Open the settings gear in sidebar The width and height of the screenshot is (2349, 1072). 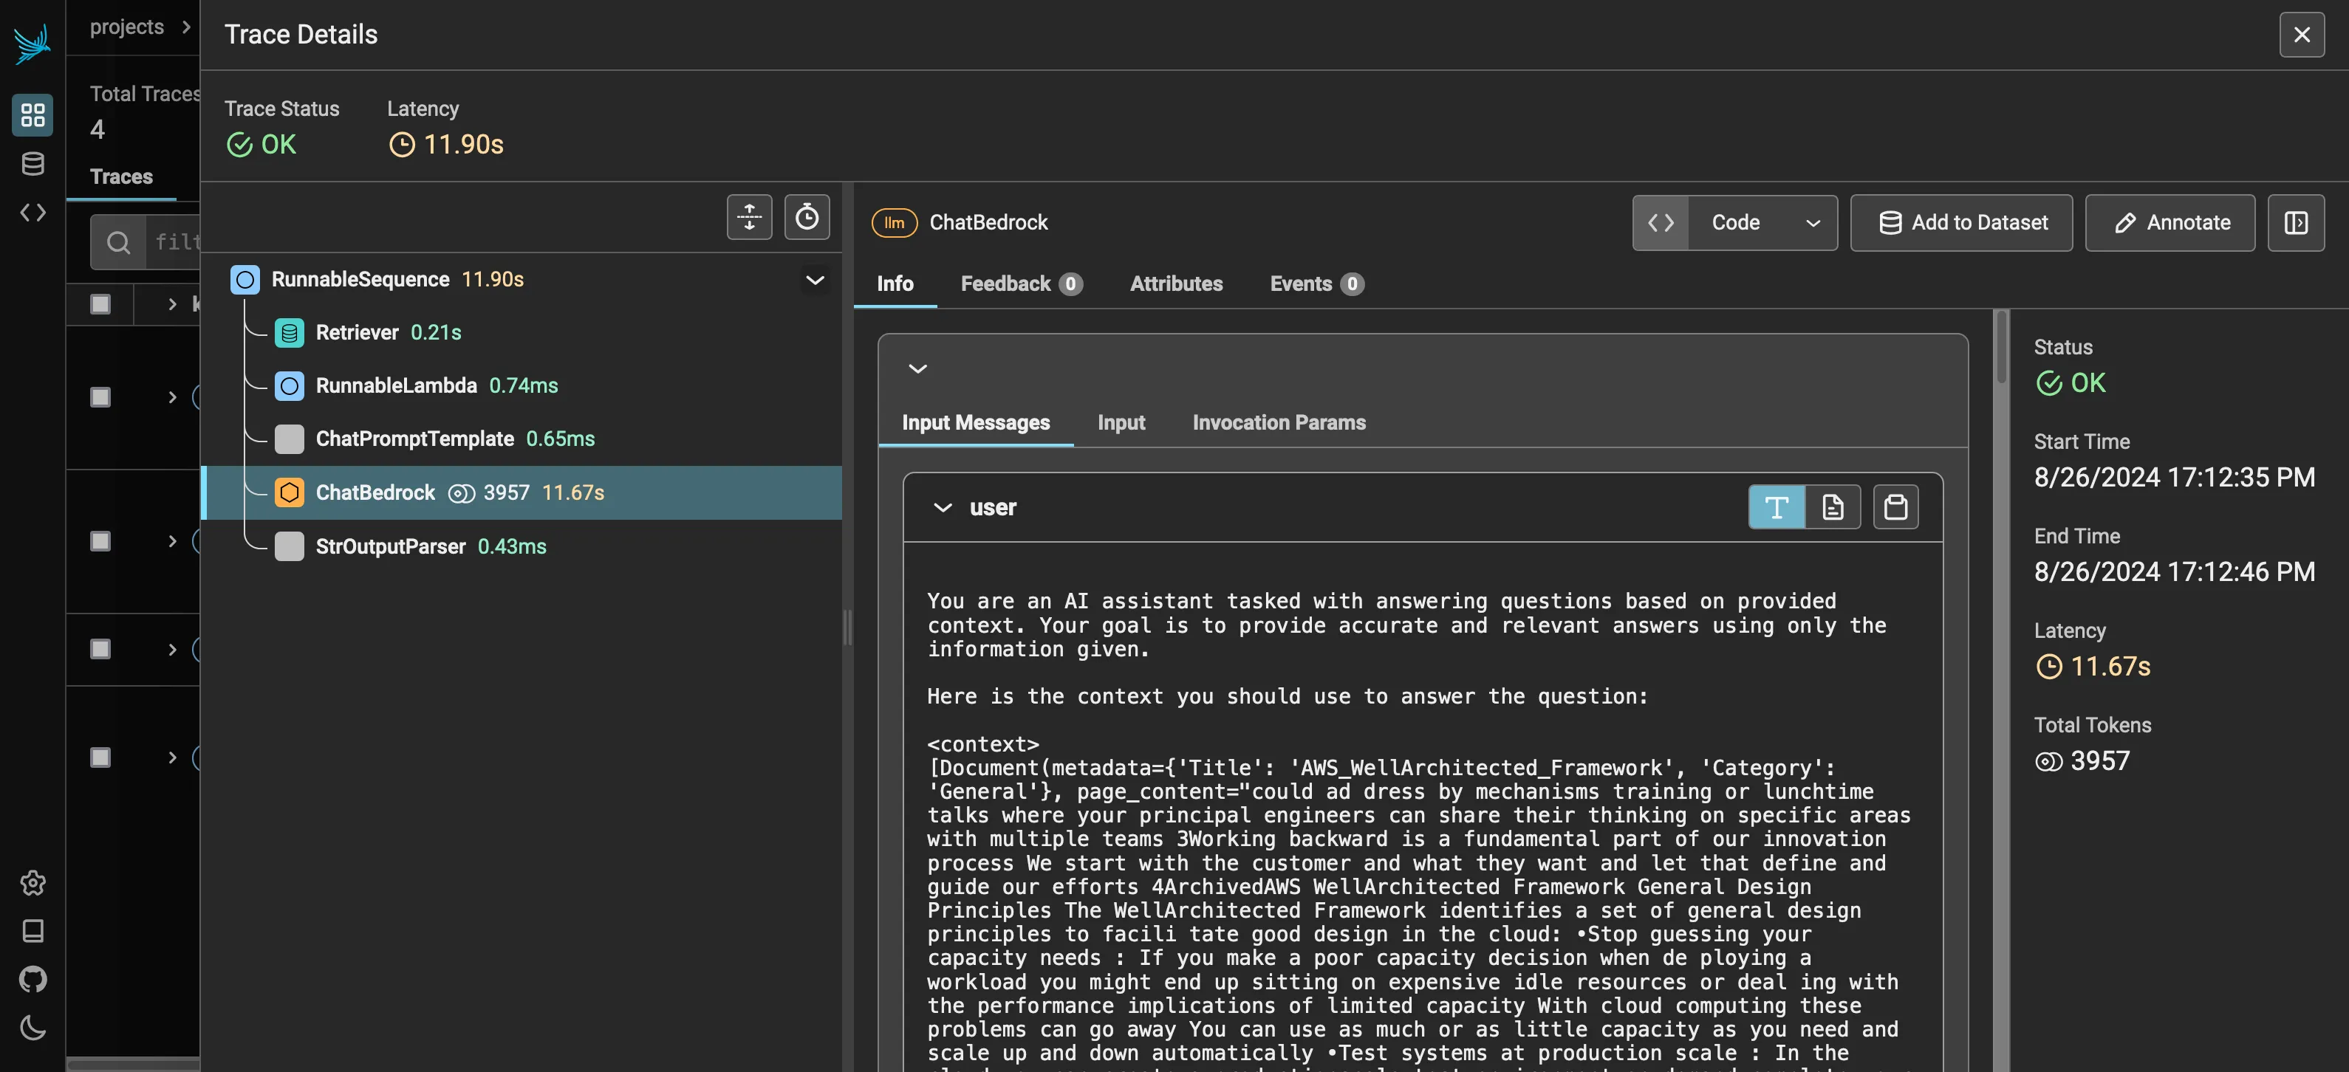(33, 882)
